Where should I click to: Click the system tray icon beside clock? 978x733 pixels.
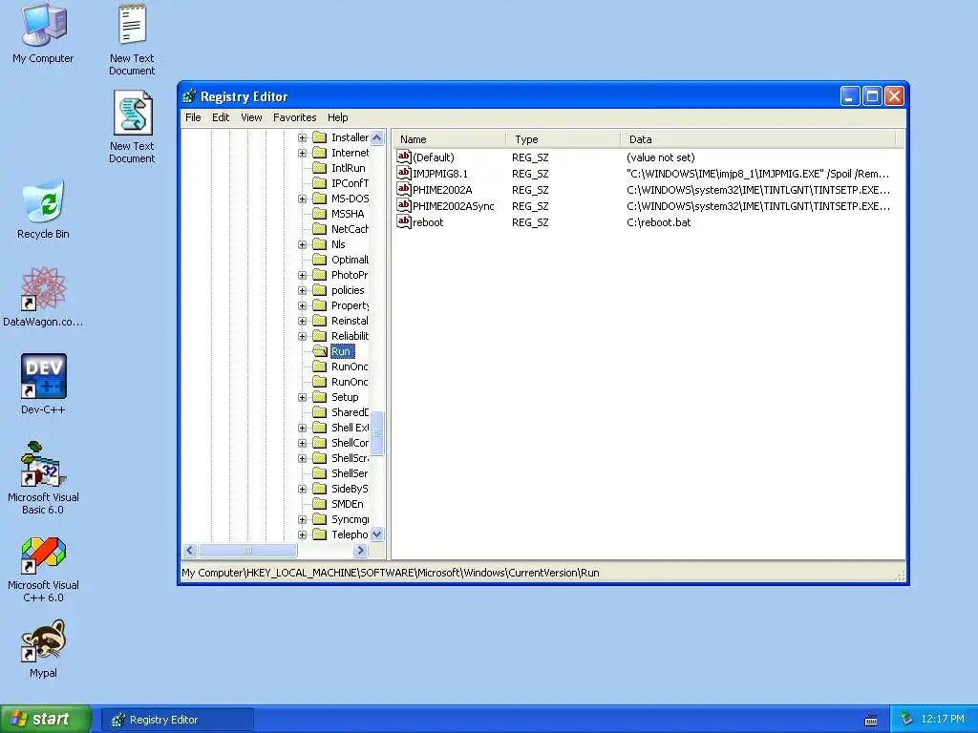[906, 720]
